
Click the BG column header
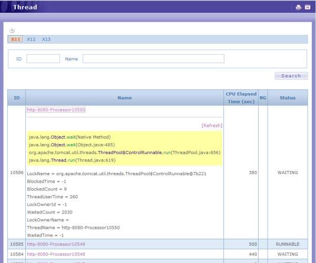coord(263,98)
